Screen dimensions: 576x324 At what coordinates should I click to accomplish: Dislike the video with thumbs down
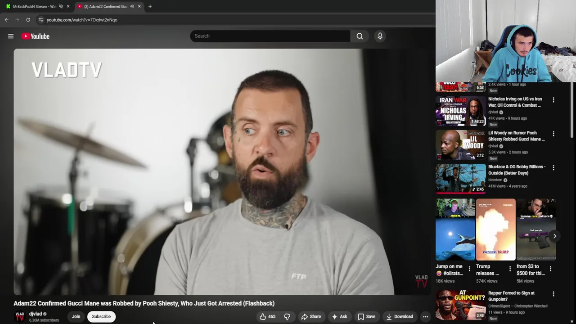pyautogui.click(x=287, y=316)
